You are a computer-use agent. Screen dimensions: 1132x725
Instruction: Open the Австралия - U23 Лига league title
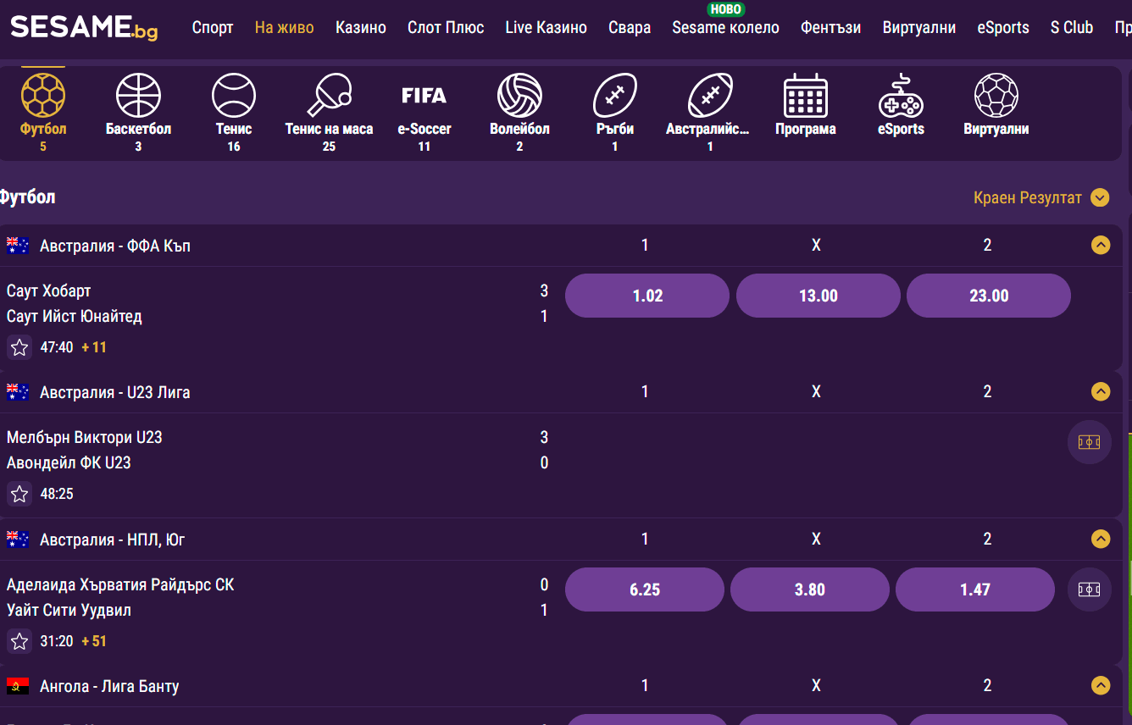[115, 392]
